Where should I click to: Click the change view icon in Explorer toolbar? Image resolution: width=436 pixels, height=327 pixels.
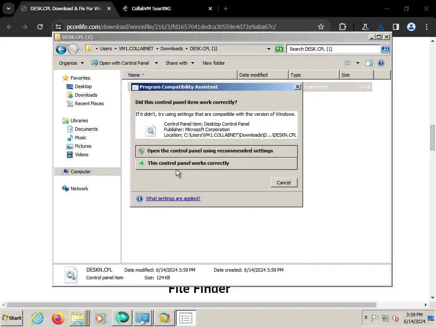pyautogui.click(x=347, y=63)
